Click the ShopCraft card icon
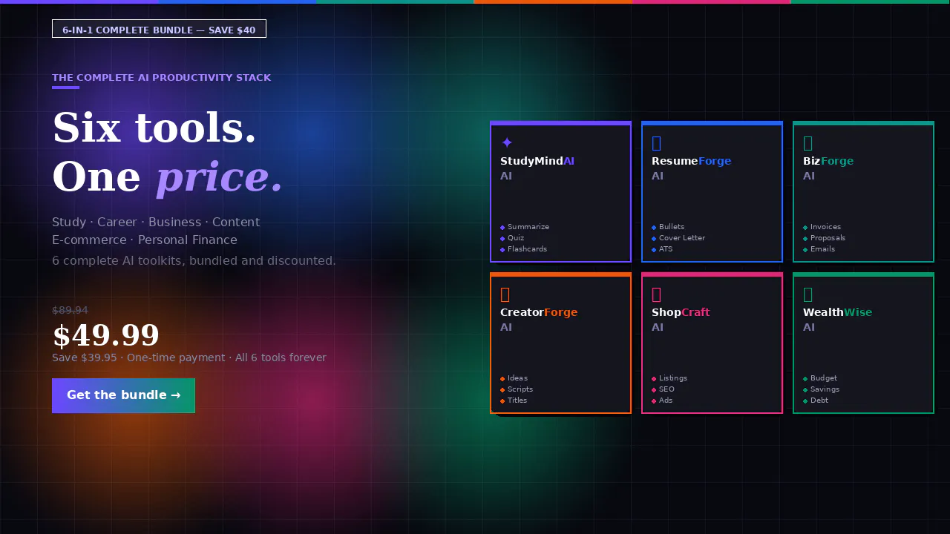This screenshot has width=950, height=534. click(657, 294)
